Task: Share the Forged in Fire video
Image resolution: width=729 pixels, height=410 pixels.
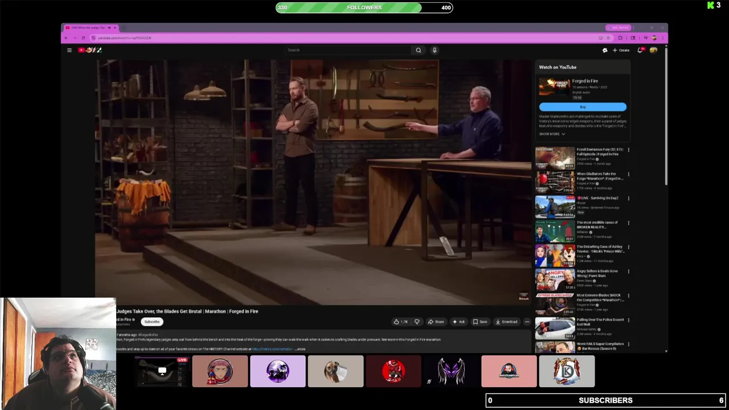Action: pyautogui.click(x=436, y=322)
